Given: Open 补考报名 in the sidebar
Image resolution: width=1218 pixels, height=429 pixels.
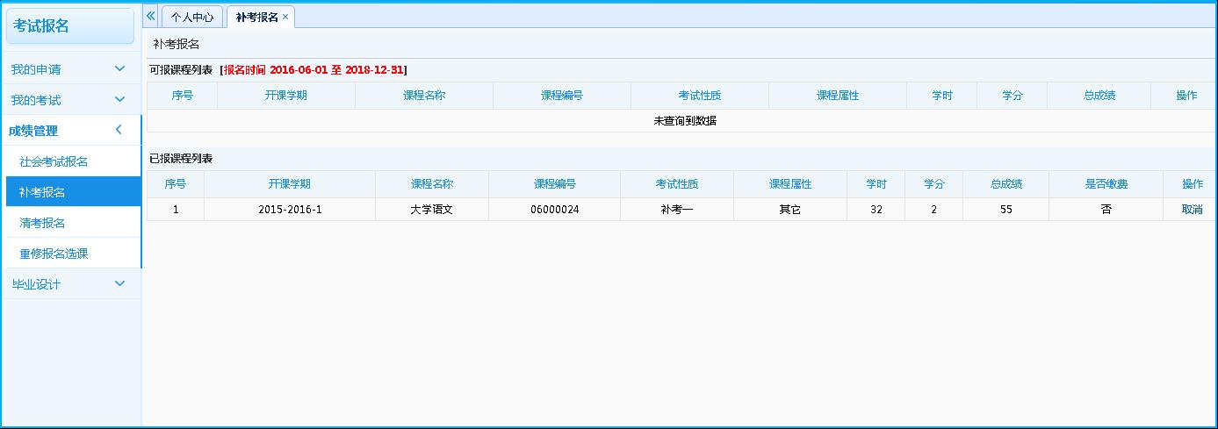Looking at the screenshot, I should [42, 192].
